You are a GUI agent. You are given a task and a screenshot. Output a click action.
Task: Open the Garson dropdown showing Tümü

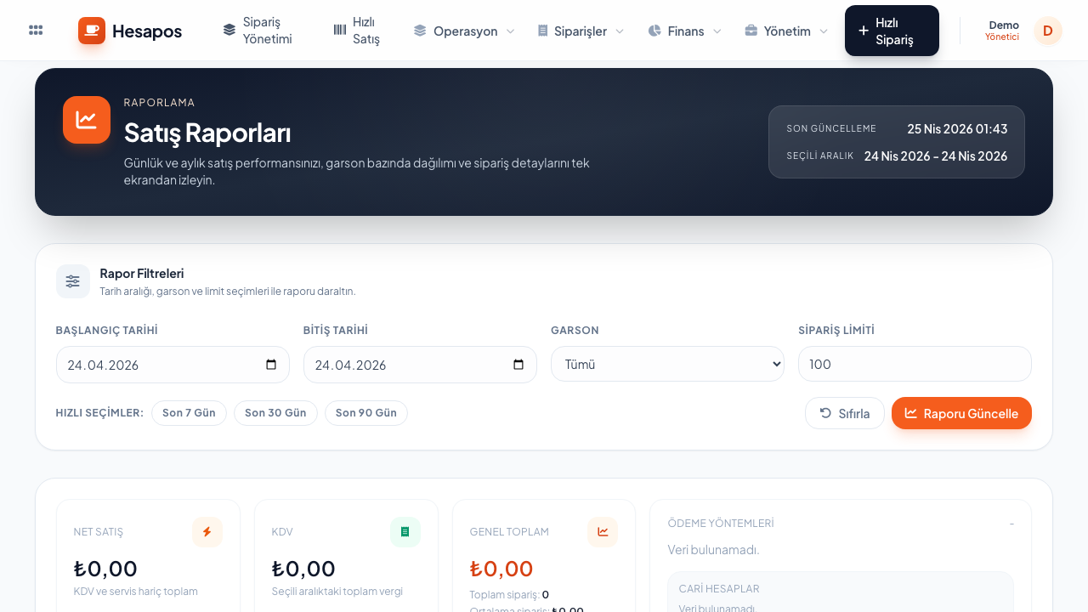click(667, 364)
